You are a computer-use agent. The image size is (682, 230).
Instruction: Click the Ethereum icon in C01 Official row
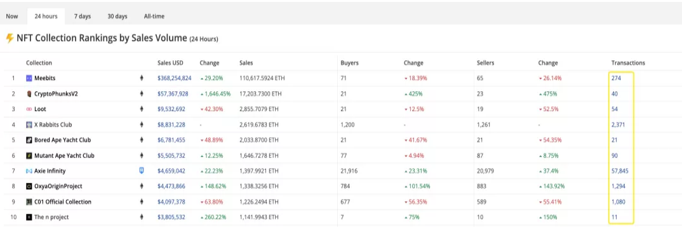tap(141, 202)
